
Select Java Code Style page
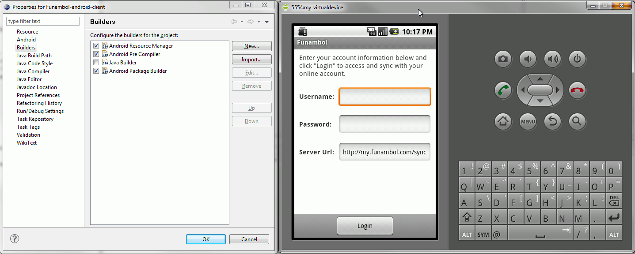pos(34,63)
